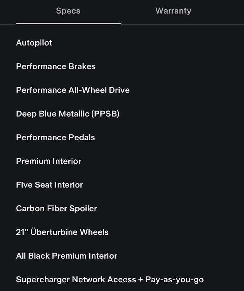Select the 21" Überturbine Wheels entry

click(x=62, y=232)
